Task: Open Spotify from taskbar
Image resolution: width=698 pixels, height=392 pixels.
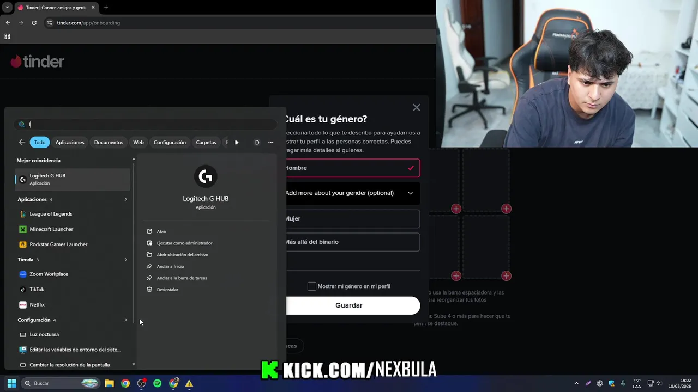Action: [x=157, y=383]
